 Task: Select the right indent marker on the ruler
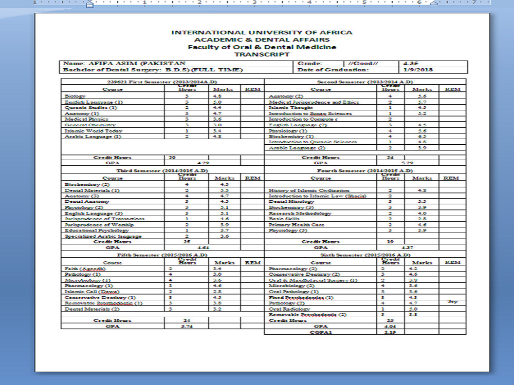[434, 3]
